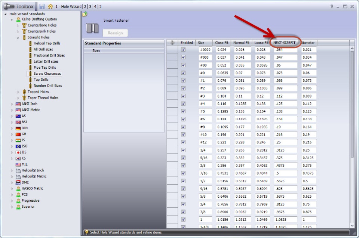359x238 pixels.
Task: Click the Countersink Holes icon
Action: click(x=24, y=31)
